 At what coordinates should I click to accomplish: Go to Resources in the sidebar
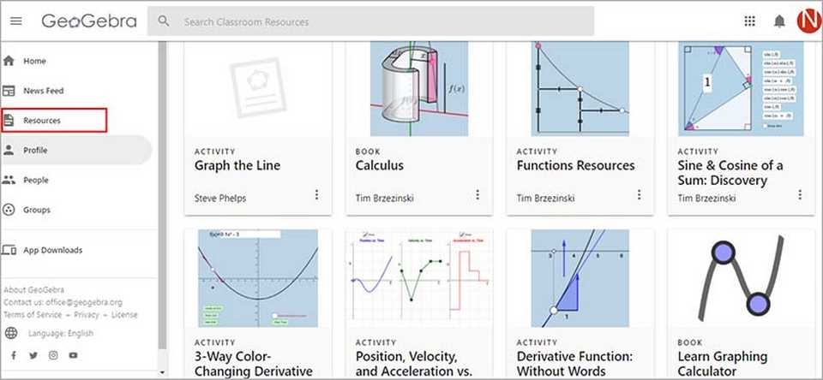click(41, 121)
